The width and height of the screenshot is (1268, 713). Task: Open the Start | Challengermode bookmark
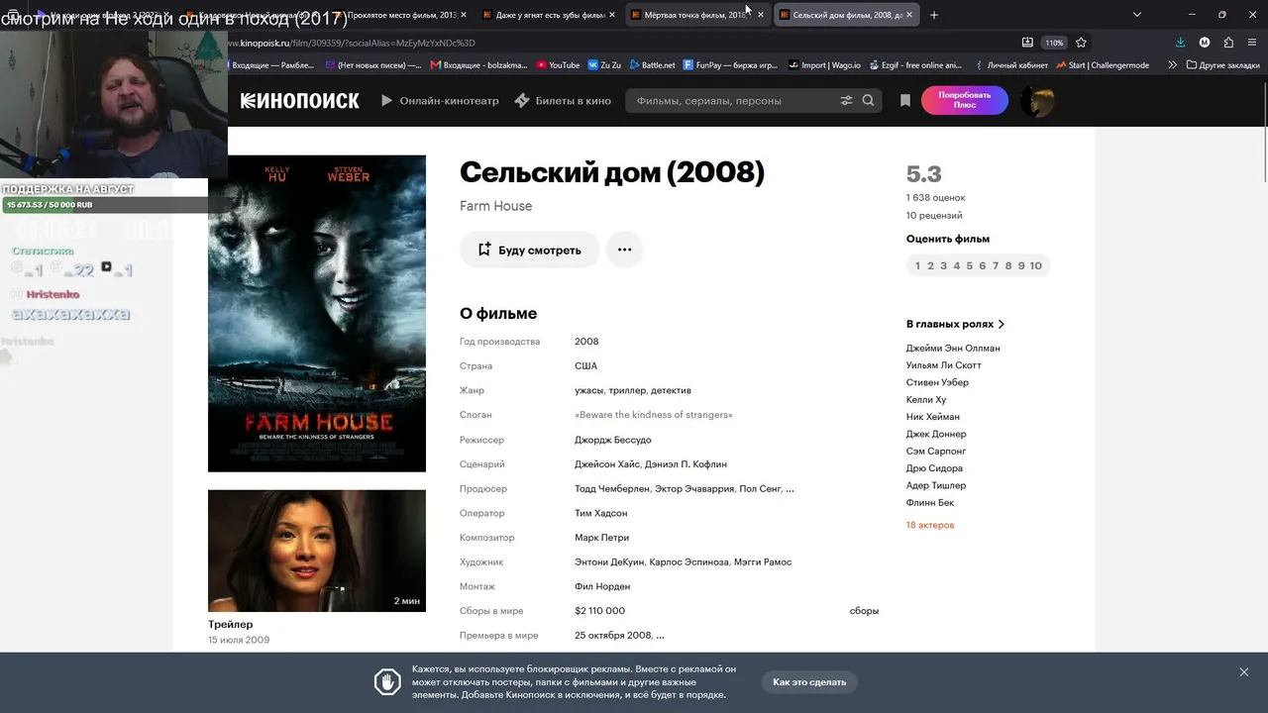click(1103, 65)
